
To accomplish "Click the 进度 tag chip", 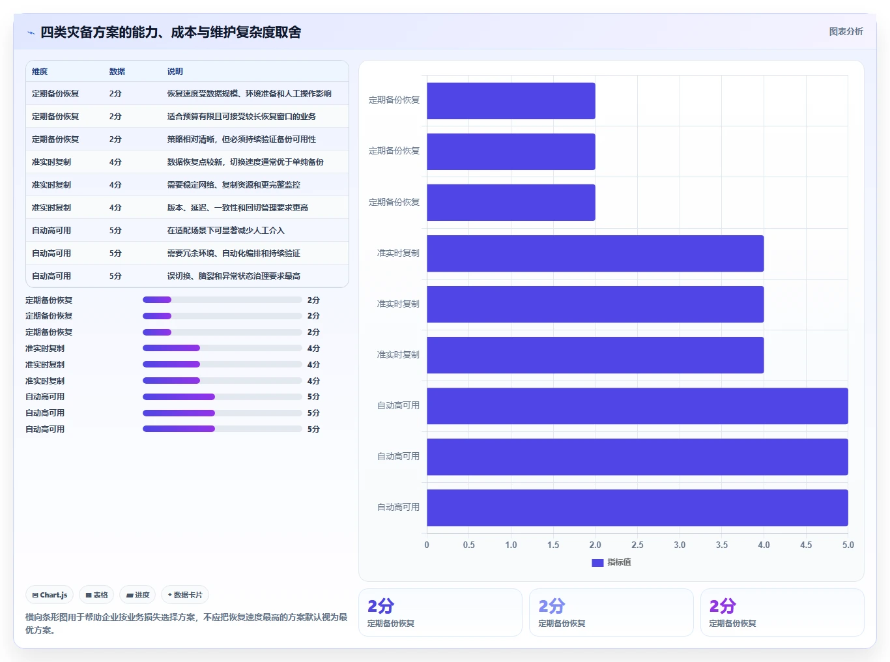I will click(x=137, y=595).
